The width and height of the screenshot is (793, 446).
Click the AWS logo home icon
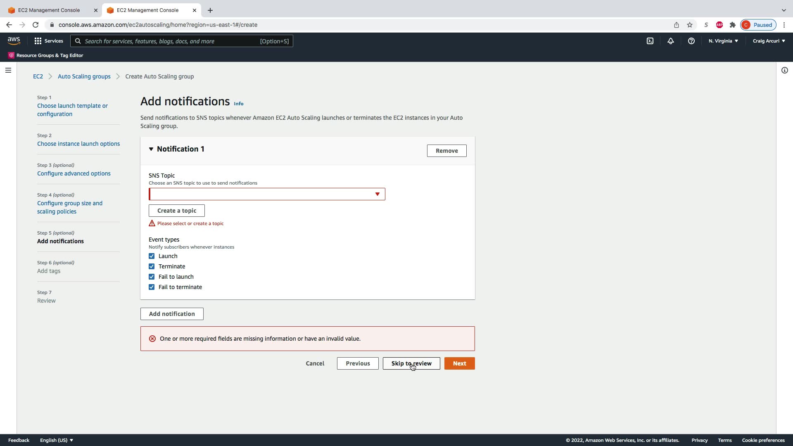14,40
